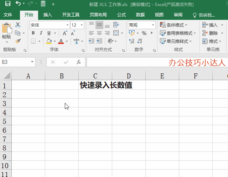Click Merge and Center icon
Viewport: 228px width, 177px height.
coord(116,33)
